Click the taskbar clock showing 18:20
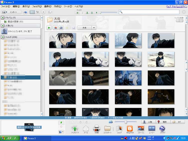The image size is (188, 141). pyautogui.click(x=183, y=138)
